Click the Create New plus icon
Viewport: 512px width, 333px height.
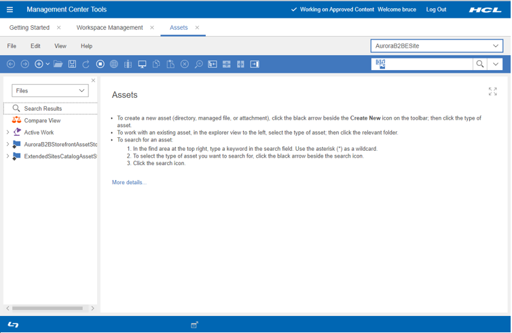coord(39,64)
